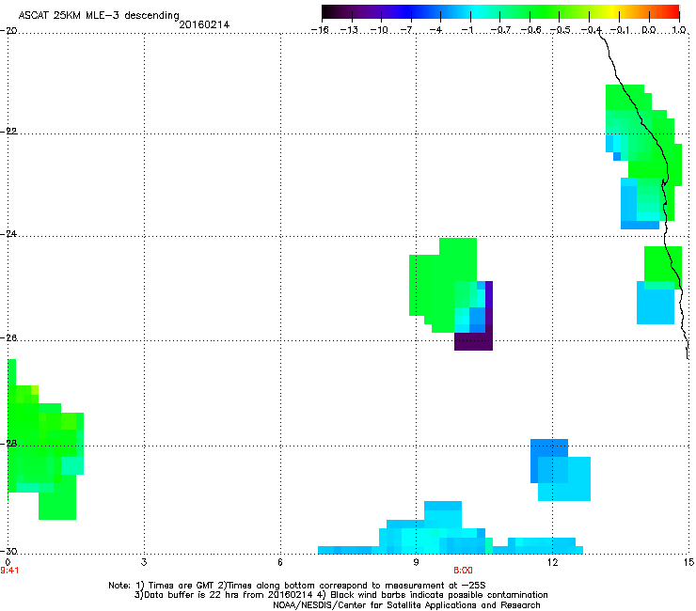Pick the black-purple end of the color bar
The image size is (696, 611).
[332, 11]
